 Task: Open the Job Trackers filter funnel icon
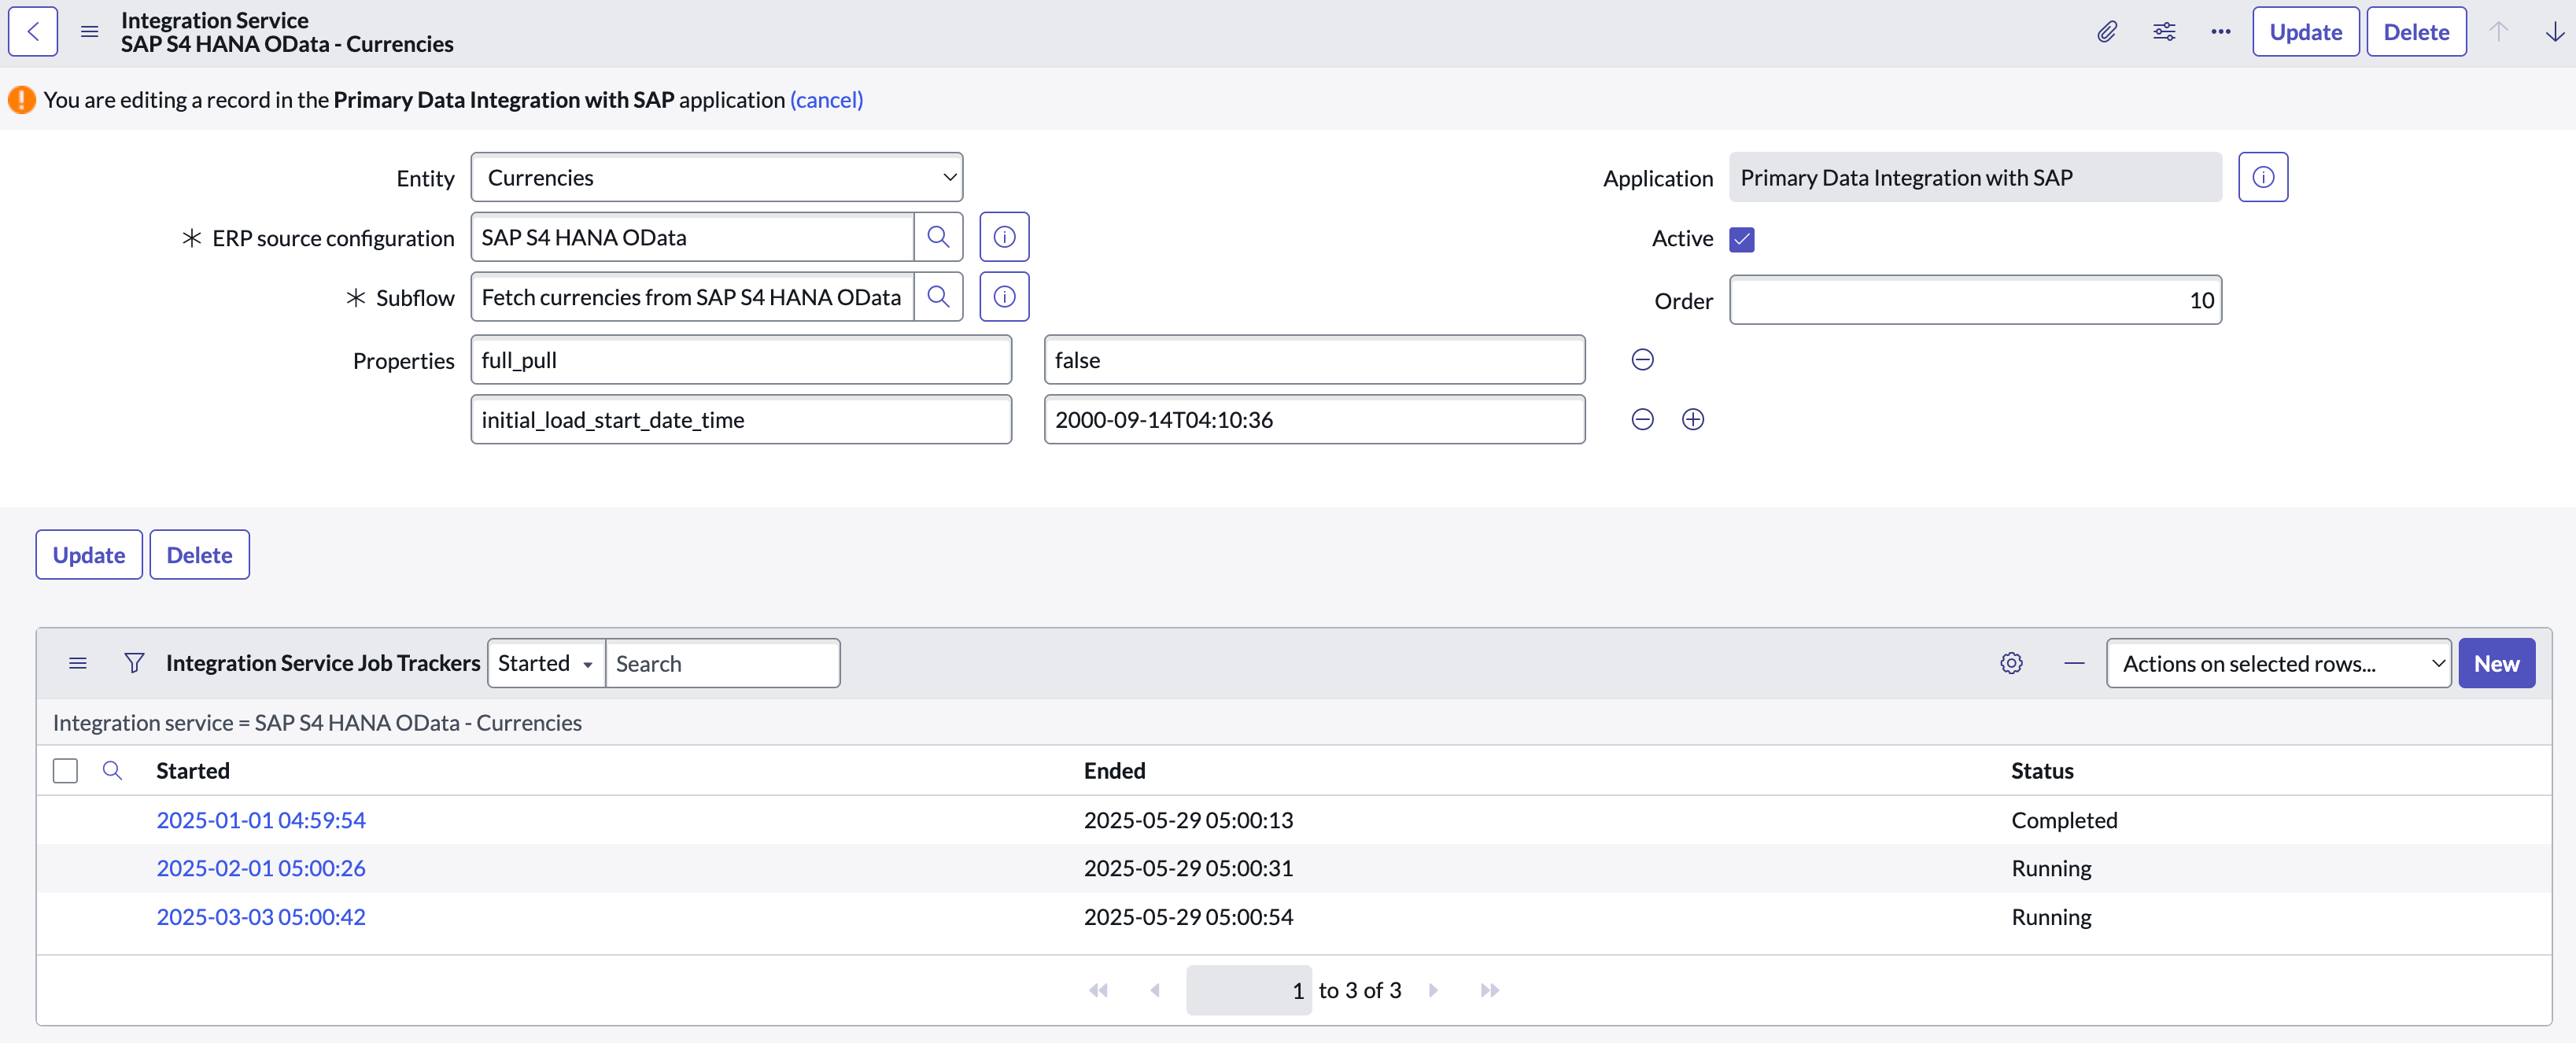coord(134,663)
